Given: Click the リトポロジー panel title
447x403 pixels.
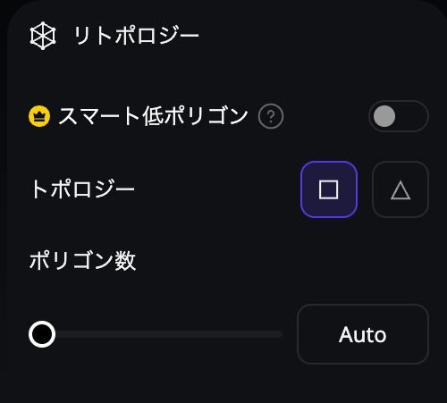Looking at the screenshot, I should point(136,36).
